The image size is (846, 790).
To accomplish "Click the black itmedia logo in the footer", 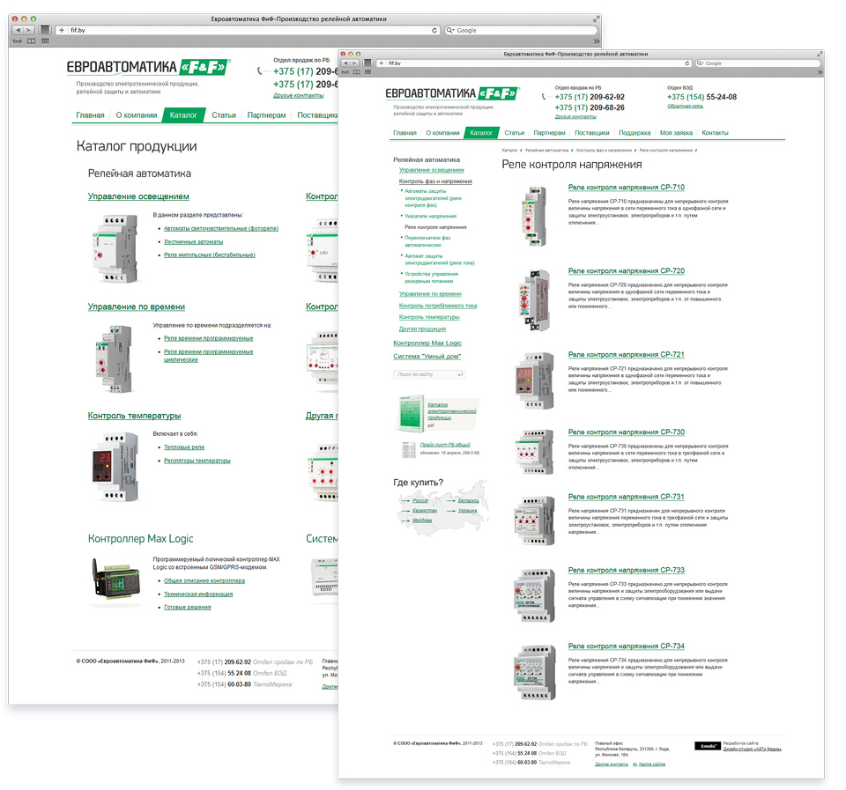I will point(708,746).
